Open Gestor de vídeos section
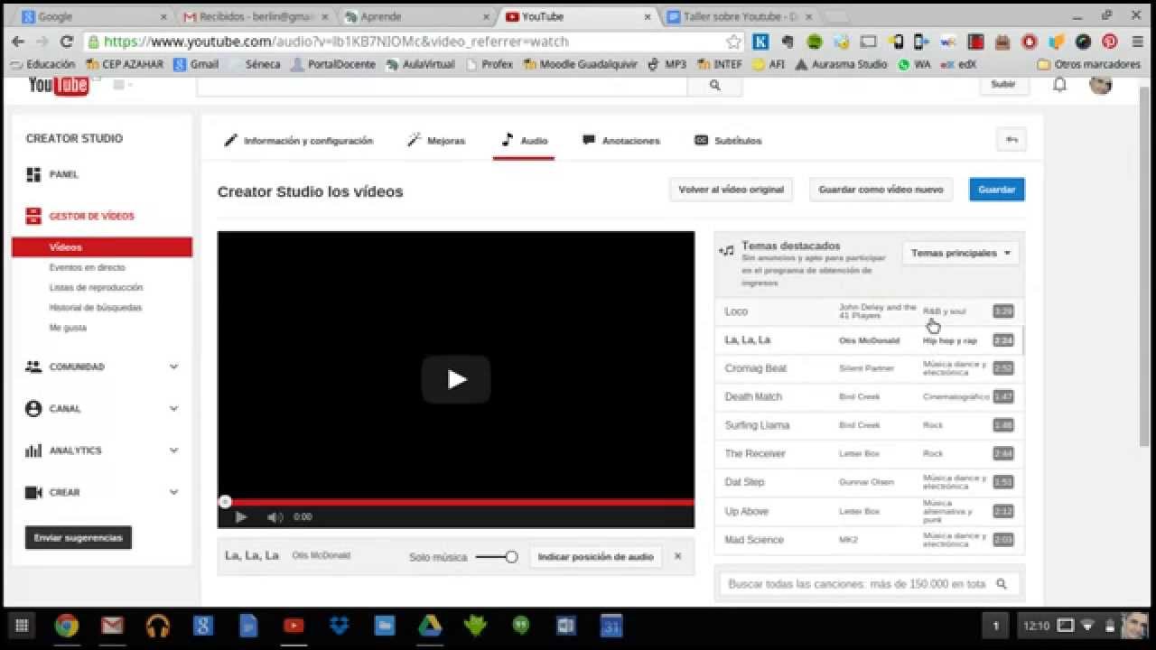The image size is (1156, 650). 91,216
